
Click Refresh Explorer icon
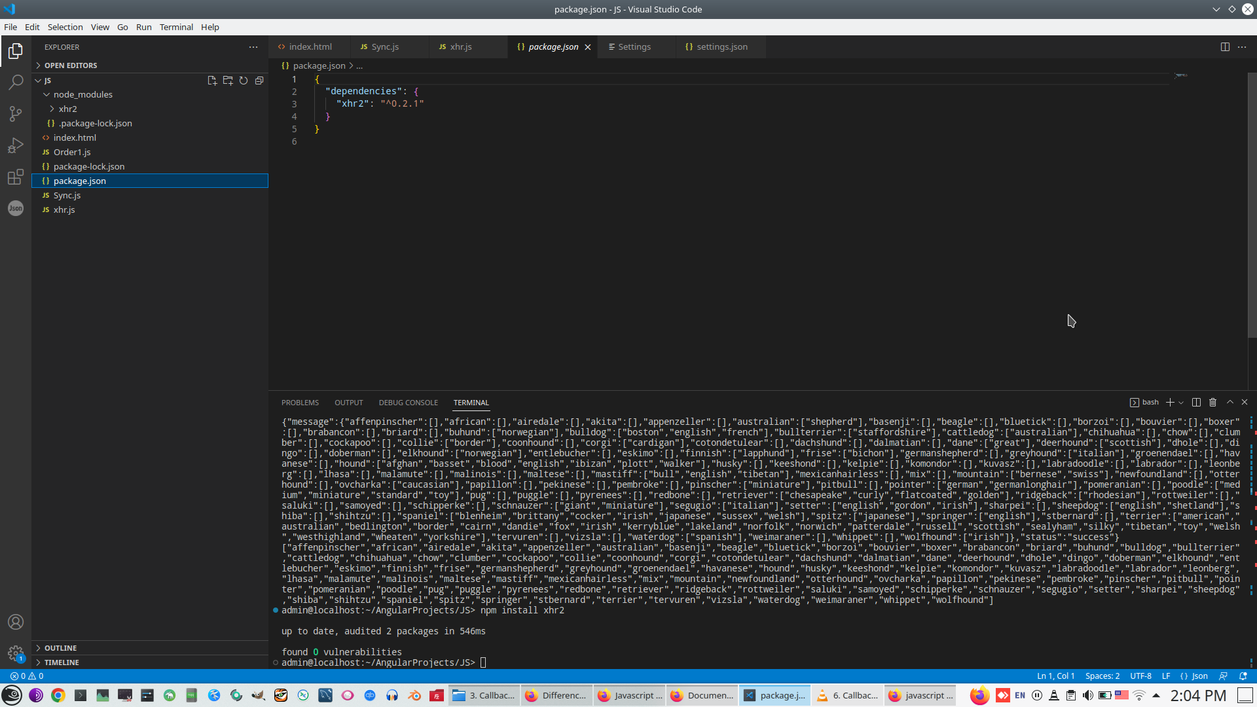[x=244, y=81]
